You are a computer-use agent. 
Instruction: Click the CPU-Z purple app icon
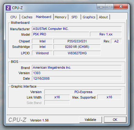pos(8,8)
